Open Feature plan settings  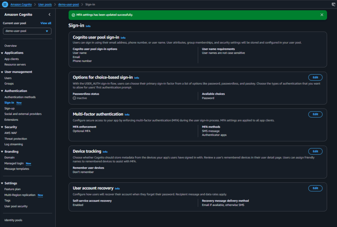tap(13, 189)
